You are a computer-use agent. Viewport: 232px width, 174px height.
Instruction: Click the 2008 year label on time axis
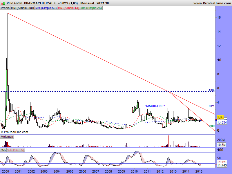[x=108, y=171]
